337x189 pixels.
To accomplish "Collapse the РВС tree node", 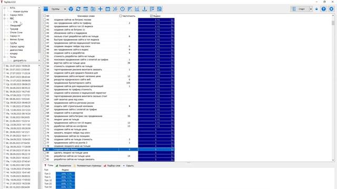I will [5, 18].
